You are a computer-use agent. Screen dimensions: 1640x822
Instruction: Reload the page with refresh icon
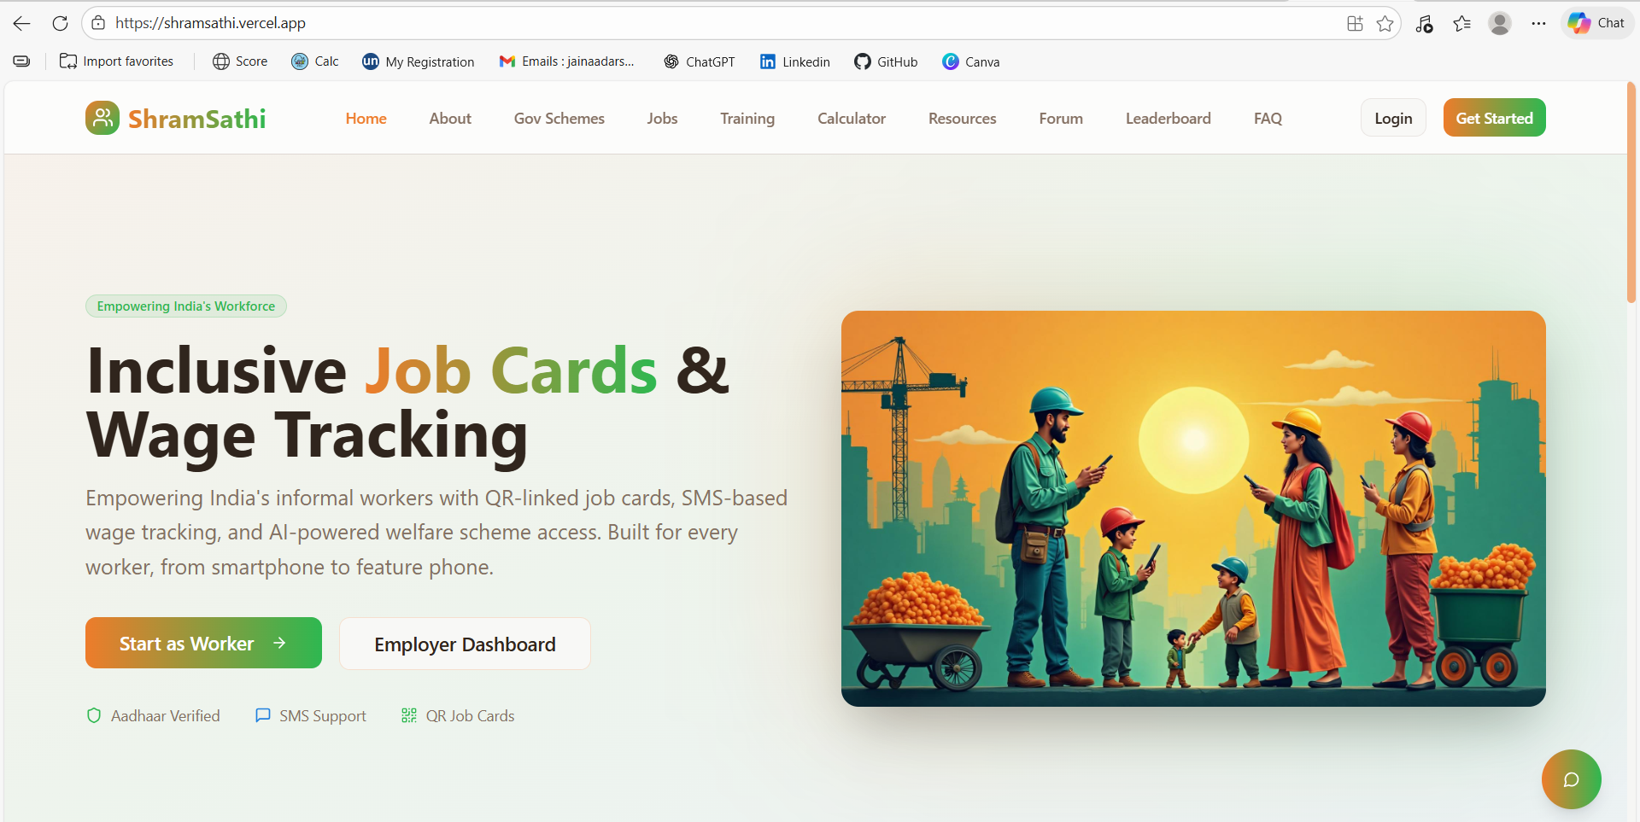(x=60, y=23)
